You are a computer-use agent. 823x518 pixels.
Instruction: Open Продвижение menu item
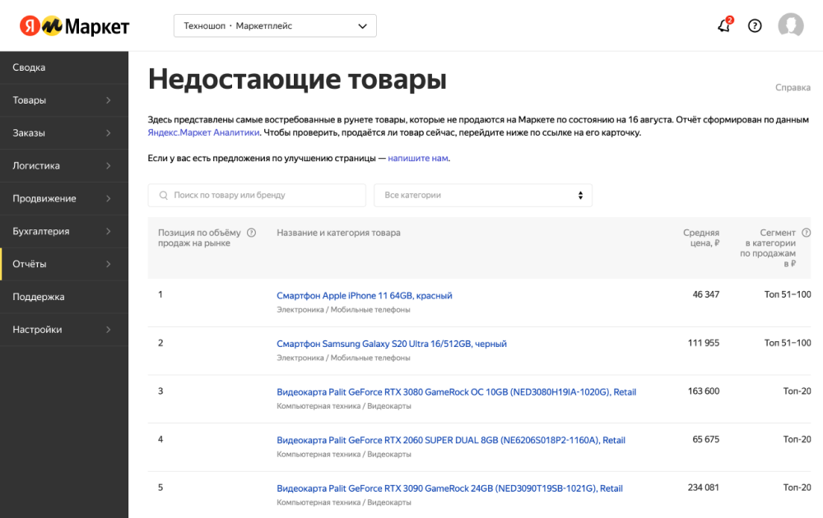(64, 199)
